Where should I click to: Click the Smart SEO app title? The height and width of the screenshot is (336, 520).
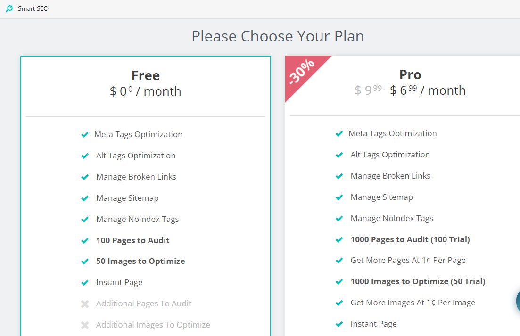(x=33, y=8)
